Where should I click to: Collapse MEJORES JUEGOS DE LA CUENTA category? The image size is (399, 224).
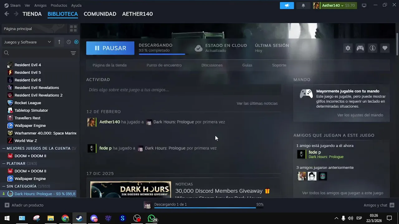[x=4, y=148]
